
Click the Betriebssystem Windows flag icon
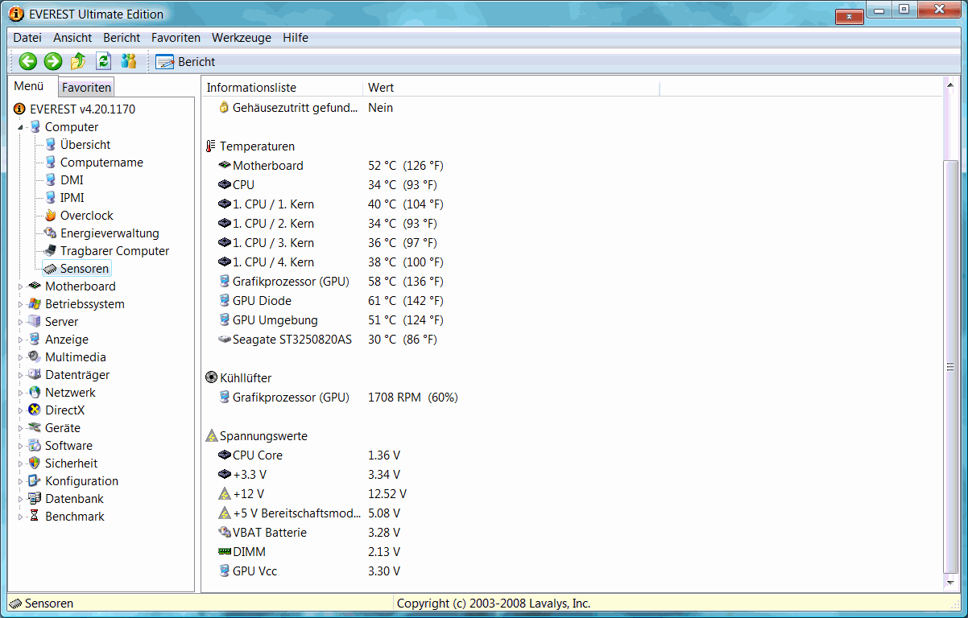[x=35, y=304]
